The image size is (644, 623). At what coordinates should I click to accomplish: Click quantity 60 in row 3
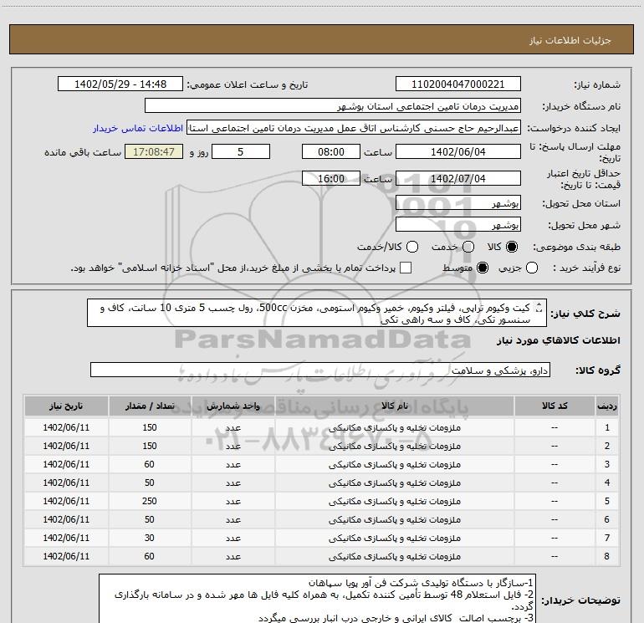coord(150,464)
